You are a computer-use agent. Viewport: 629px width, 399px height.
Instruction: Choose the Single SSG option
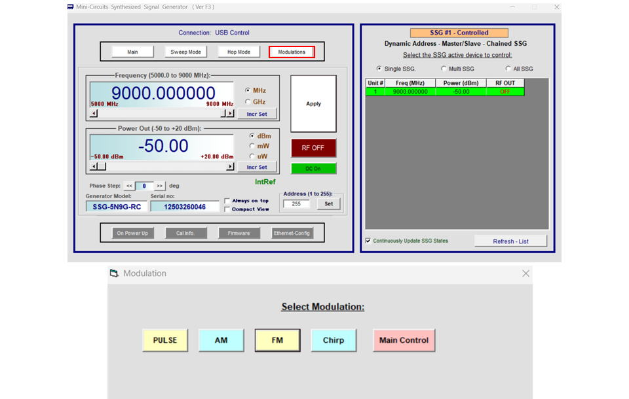click(x=379, y=69)
